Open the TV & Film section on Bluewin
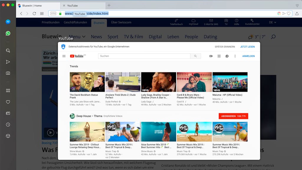Viewport: 302px width, 170px height. [x=133, y=36]
